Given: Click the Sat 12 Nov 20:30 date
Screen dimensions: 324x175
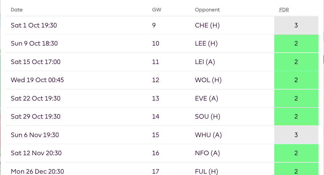Looking at the screenshot, I should [x=36, y=153].
